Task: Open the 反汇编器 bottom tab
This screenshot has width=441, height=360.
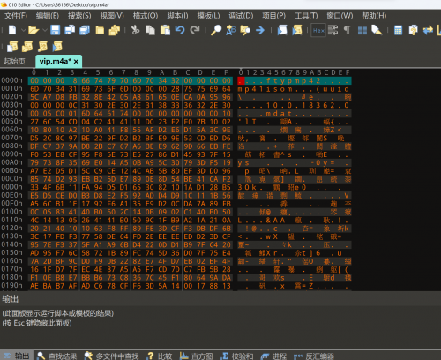Action: click(314, 356)
